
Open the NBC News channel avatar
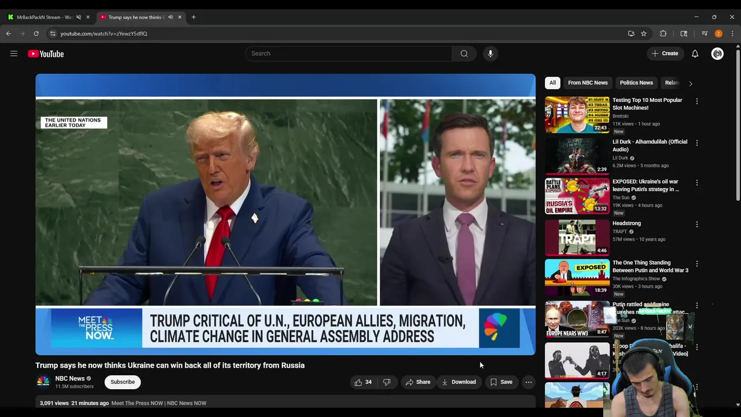click(43, 382)
